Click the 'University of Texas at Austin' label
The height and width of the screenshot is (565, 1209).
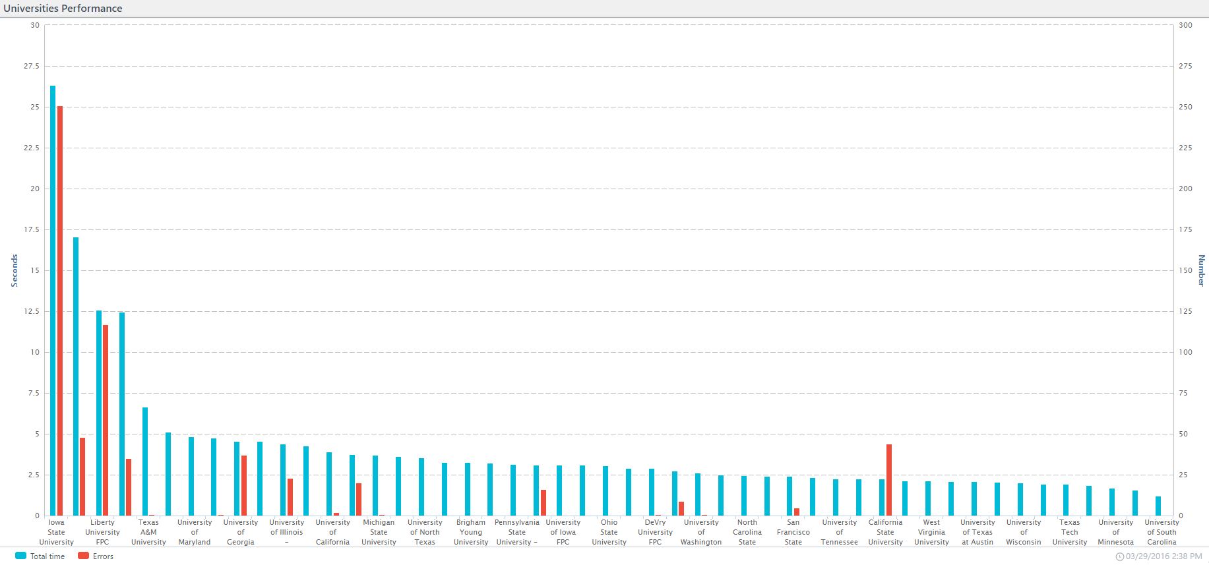coord(977,532)
